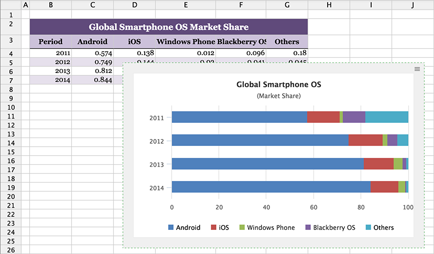This screenshot has height=254, width=434.
Task: Select the cell containing 0.574
Action: tap(92, 53)
